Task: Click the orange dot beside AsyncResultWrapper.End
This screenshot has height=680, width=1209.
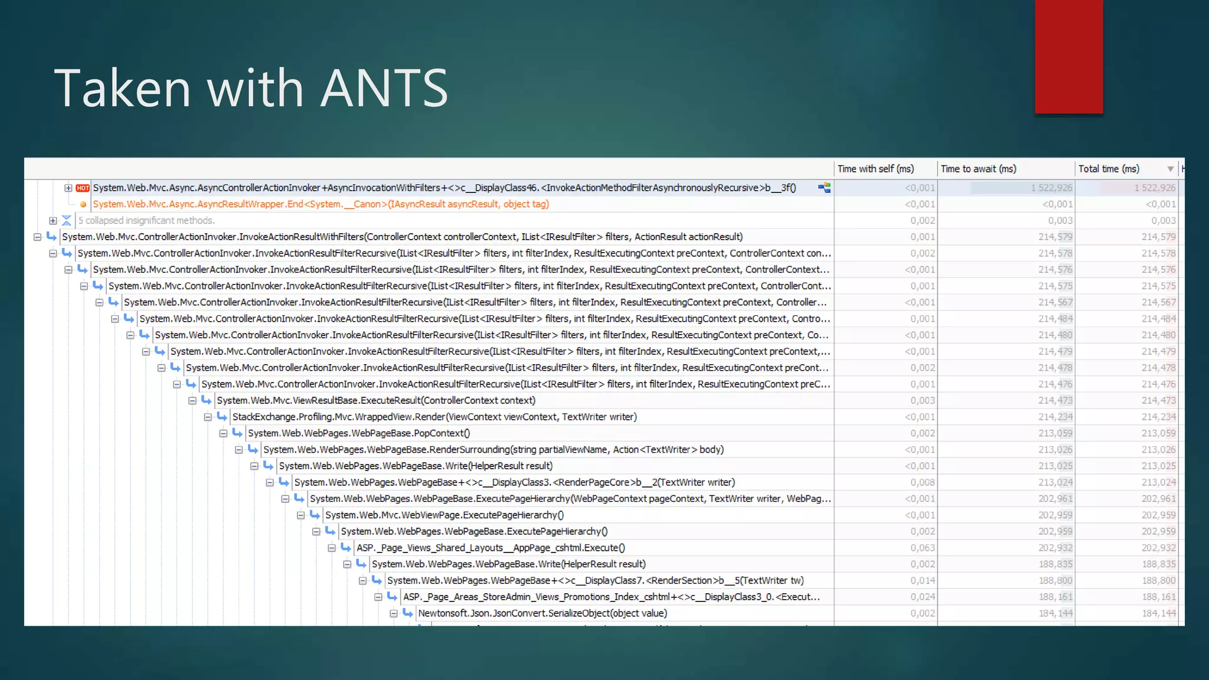Action: (83, 204)
